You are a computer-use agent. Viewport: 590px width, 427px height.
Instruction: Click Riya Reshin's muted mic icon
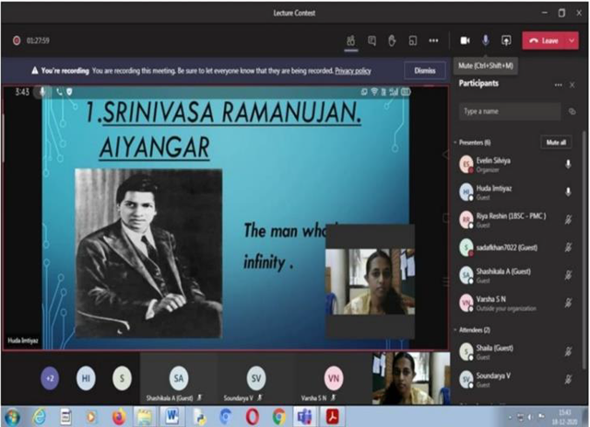tap(568, 219)
